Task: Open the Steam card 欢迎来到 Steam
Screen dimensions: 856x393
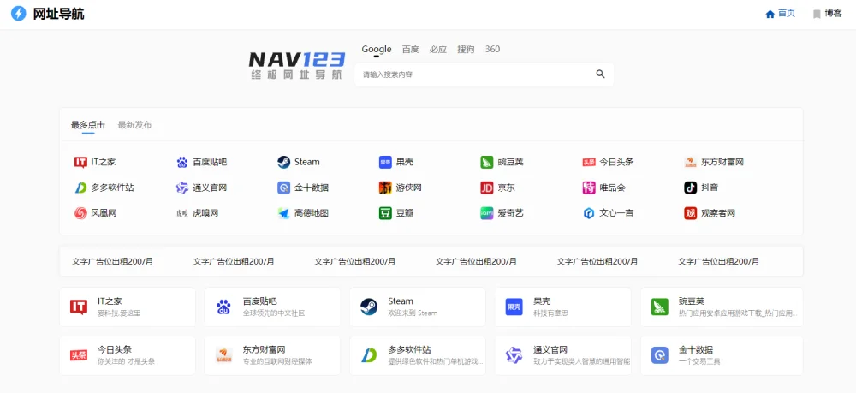Action: coord(418,307)
